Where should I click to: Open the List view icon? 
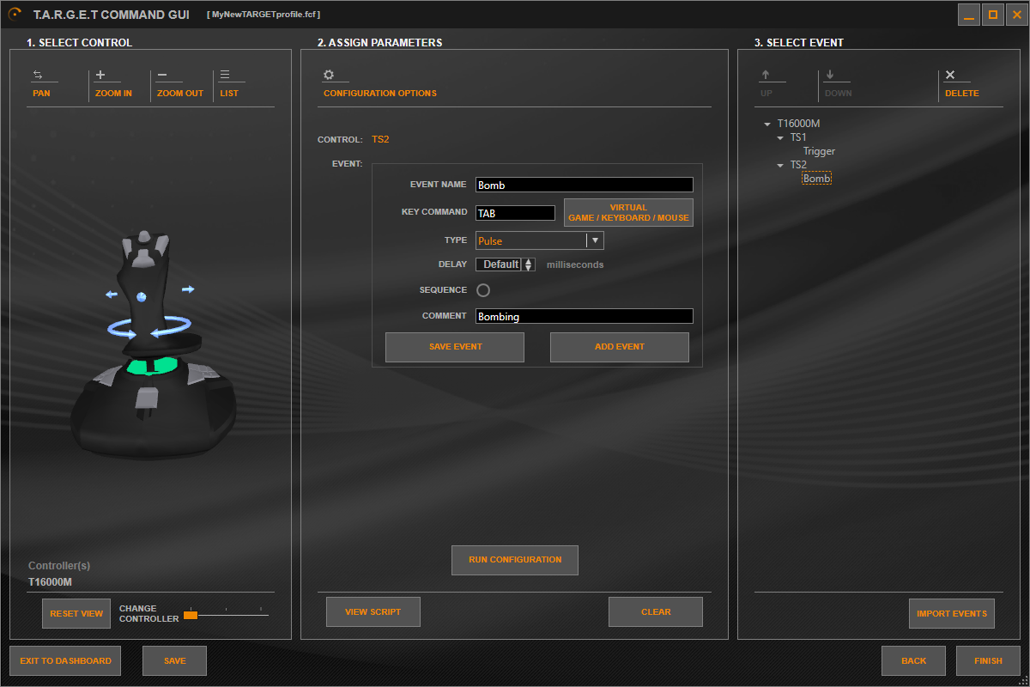[x=225, y=75]
